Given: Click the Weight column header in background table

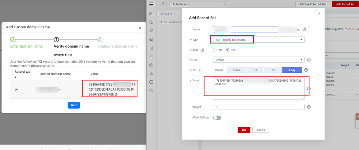Looking at the screenshot, I should click(345, 65).
